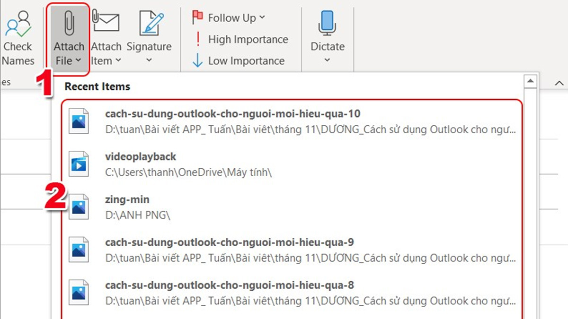Image resolution: width=568 pixels, height=319 pixels.
Task: Click the Attach File paperclip icon
Action: pyautogui.click(x=69, y=24)
